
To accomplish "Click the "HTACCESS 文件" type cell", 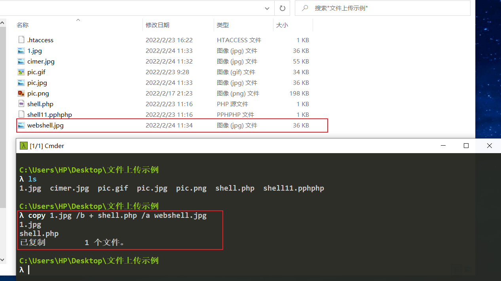I will (239, 40).
